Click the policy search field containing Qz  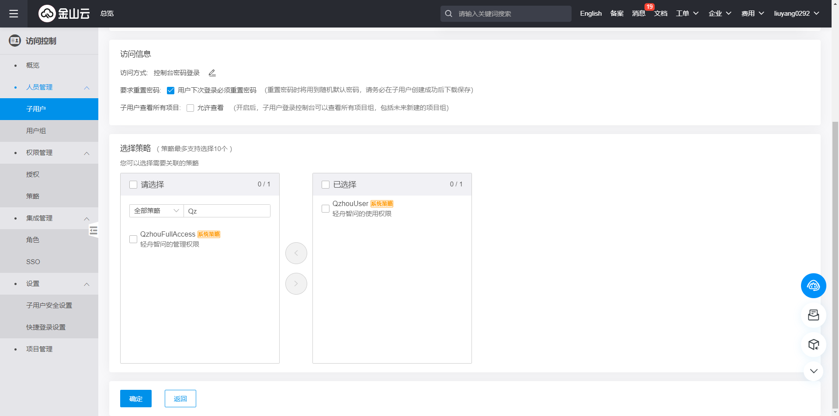227,211
